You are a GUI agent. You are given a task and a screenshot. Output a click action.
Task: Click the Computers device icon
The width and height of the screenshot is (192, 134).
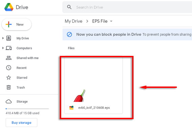(x=8, y=48)
